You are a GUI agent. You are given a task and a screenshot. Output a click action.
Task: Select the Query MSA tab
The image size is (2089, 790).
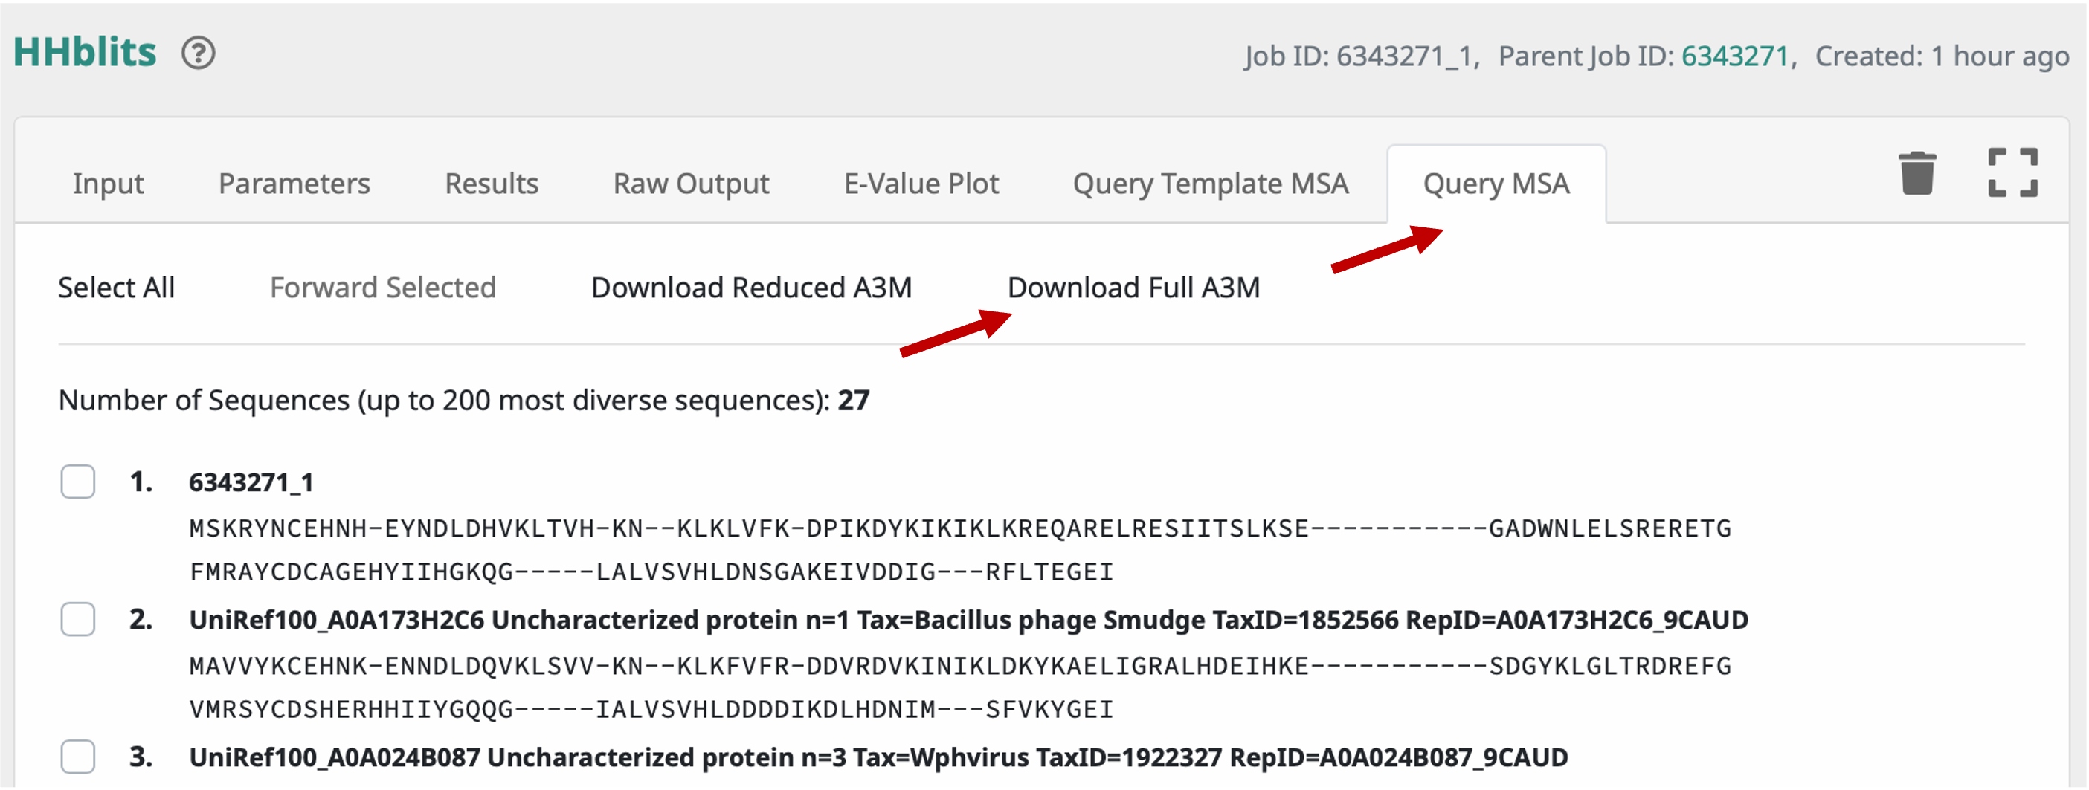point(1496,184)
